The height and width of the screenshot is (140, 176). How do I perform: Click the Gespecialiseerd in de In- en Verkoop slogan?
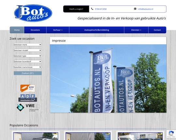pos(122,18)
